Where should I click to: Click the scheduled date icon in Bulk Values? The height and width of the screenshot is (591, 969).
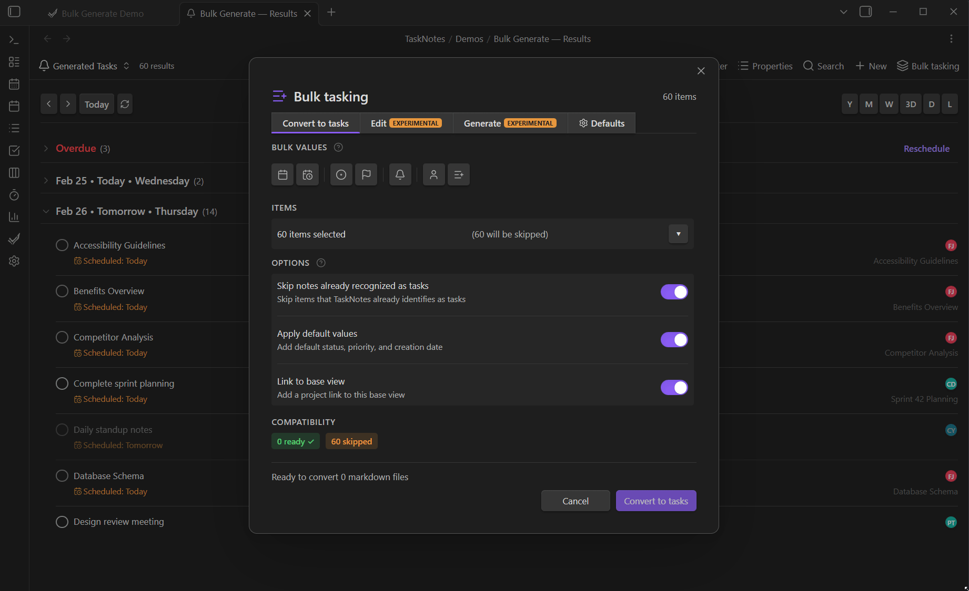pyautogui.click(x=308, y=174)
